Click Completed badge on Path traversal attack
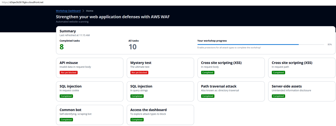This screenshot has height=126, width=336. [x=208, y=96]
